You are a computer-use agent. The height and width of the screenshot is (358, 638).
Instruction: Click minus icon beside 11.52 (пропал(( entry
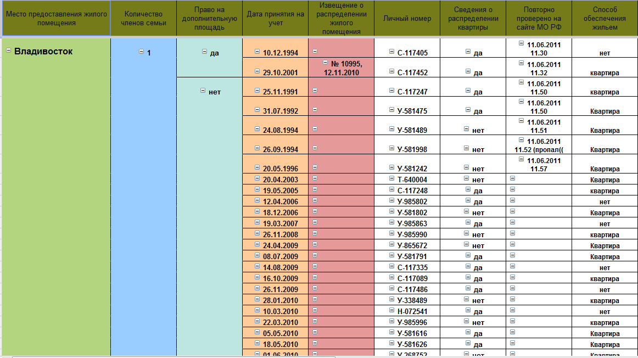tap(521, 140)
